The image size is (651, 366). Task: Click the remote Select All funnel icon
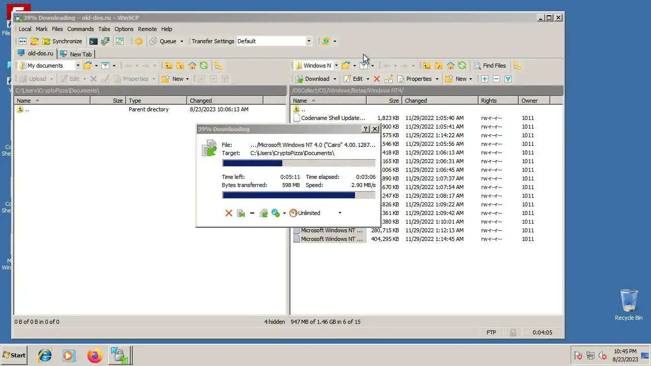(x=508, y=79)
